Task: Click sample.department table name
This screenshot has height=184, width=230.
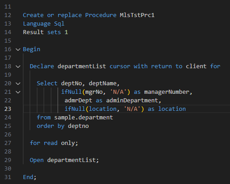Action: pos(84,118)
